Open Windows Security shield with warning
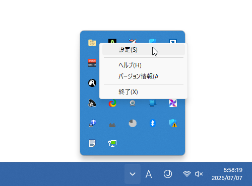The height and width of the screenshot is (186, 252). (173, 123)
